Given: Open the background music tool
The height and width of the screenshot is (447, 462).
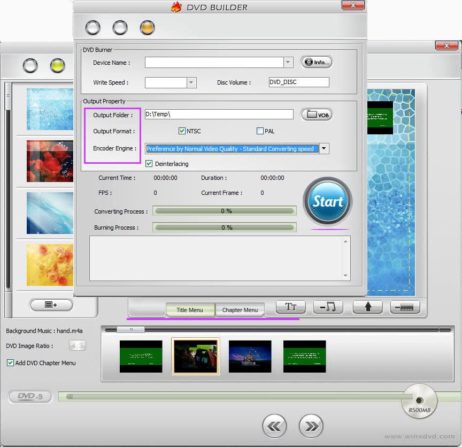Looking at the screenshot, I should pyautogui.click(x=328, y=307).
